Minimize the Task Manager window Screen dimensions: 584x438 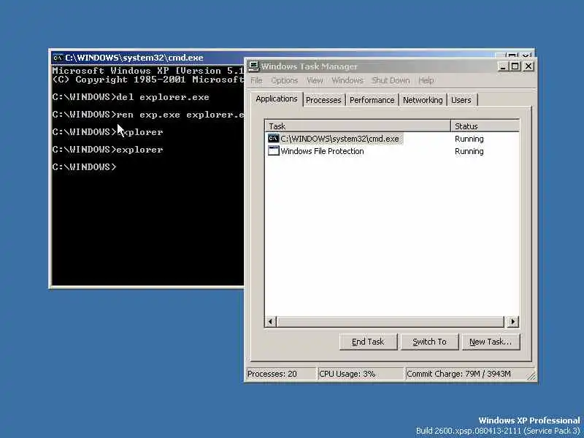[503, 66]
